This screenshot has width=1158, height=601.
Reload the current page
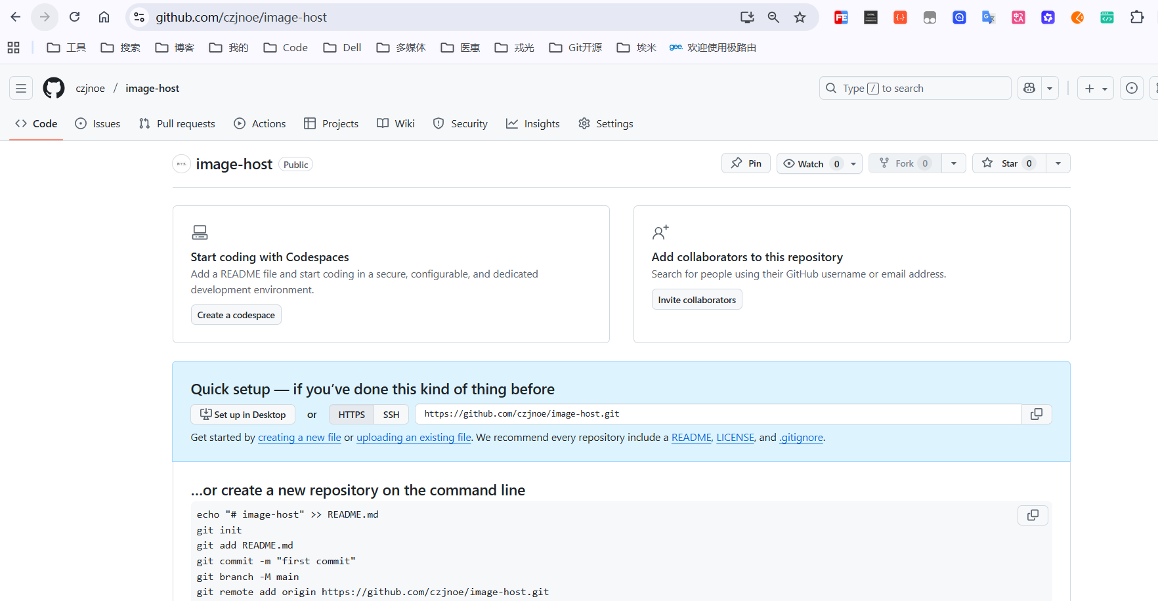coord(74,16)
